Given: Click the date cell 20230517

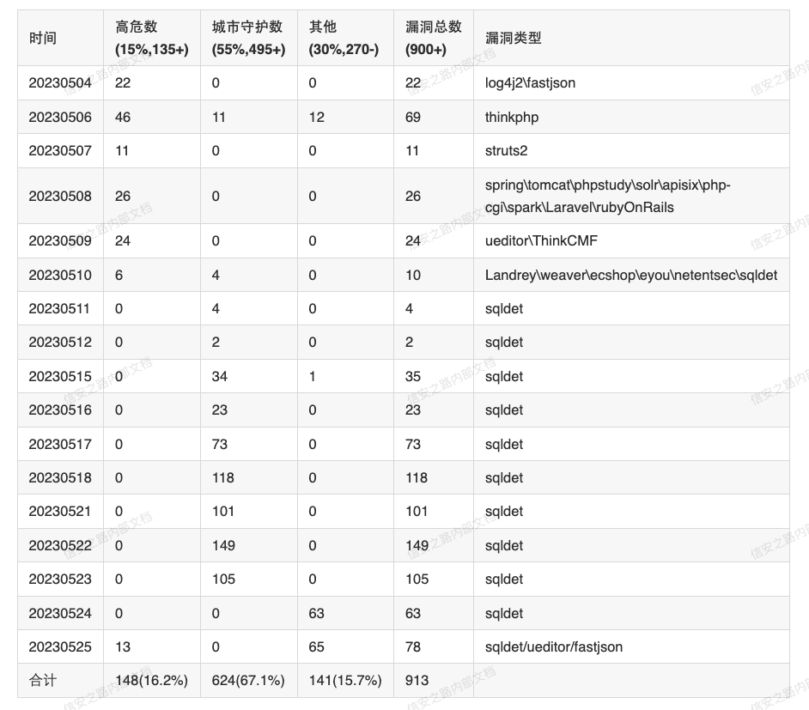Looking at the screenshot, I should coord(60,444).
